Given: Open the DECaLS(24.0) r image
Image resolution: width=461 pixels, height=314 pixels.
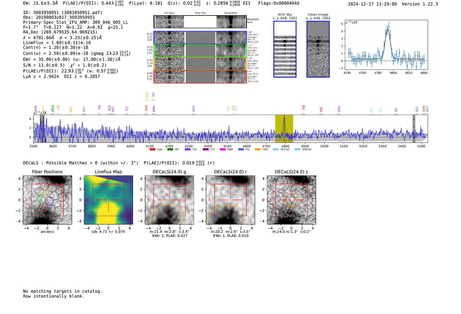Looking at the screenshot, I should point(230,200).
